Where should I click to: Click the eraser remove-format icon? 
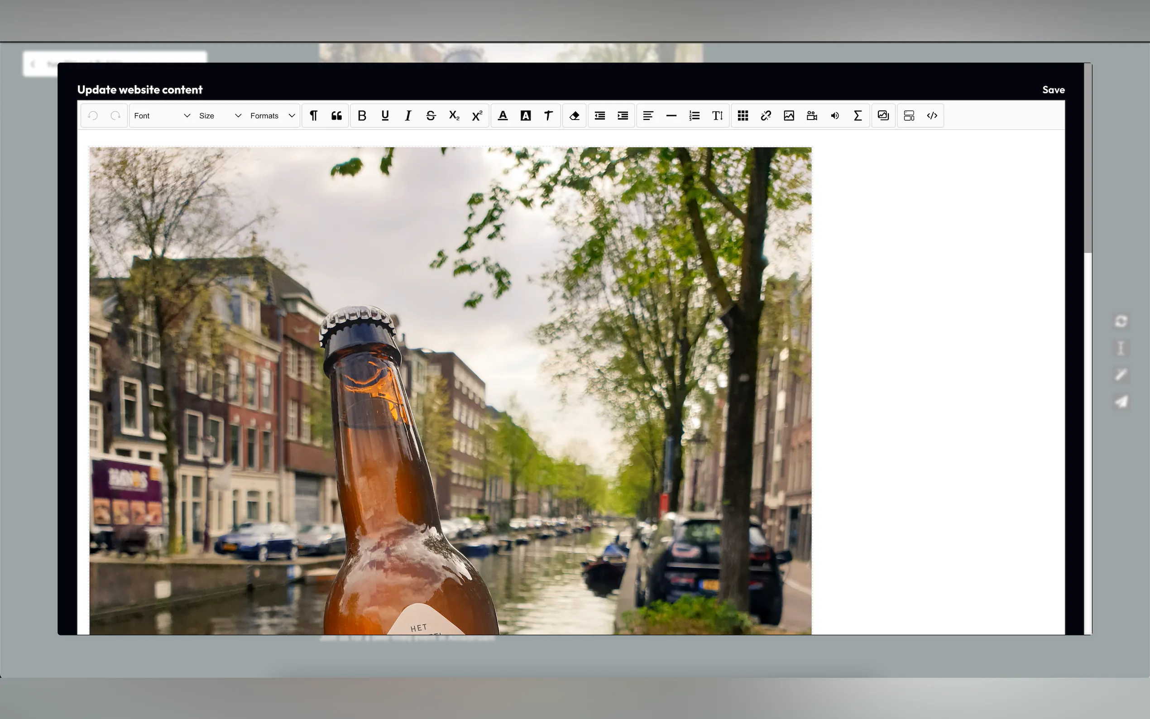tap(574, 115)
